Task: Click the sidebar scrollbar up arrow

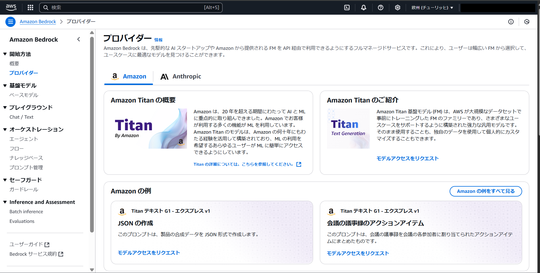Action: point(92,33)
